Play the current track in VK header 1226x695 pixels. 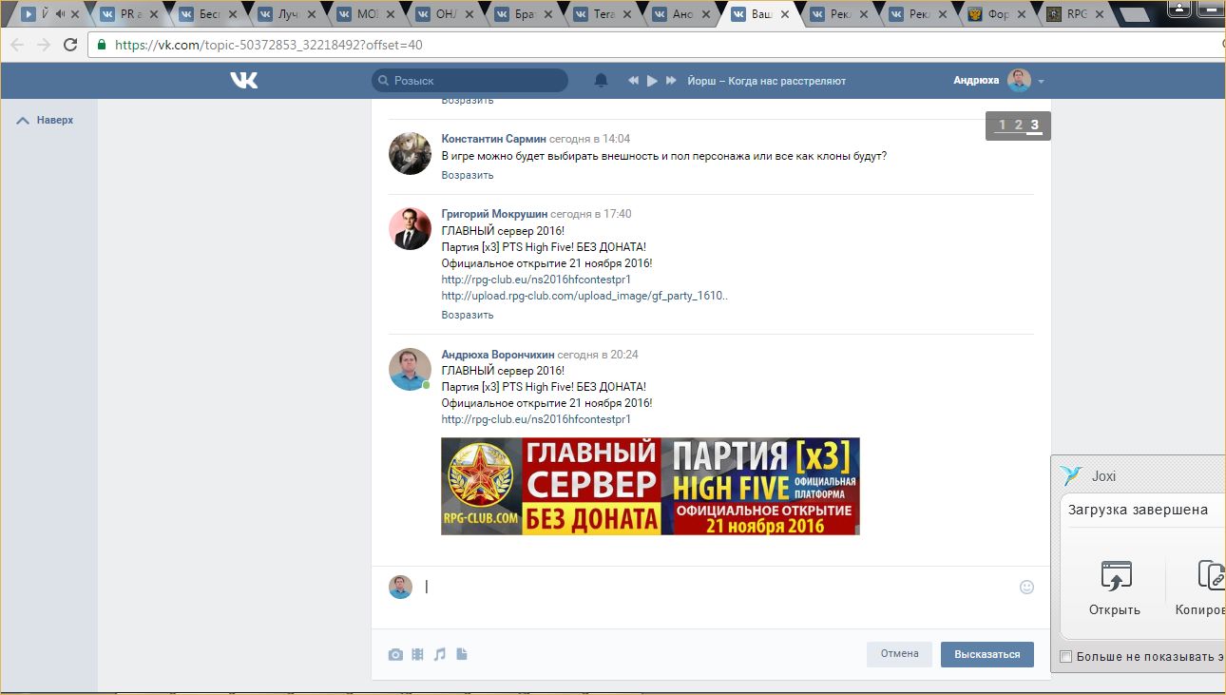tap(652, 81)
